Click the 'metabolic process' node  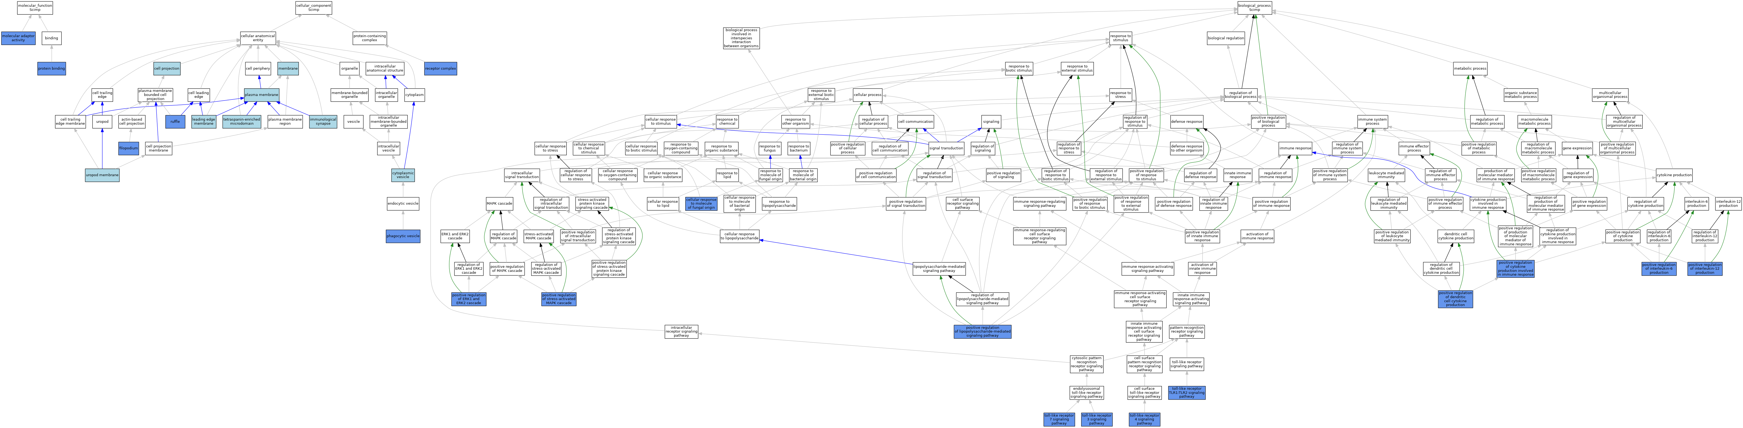coord(1470,68)
